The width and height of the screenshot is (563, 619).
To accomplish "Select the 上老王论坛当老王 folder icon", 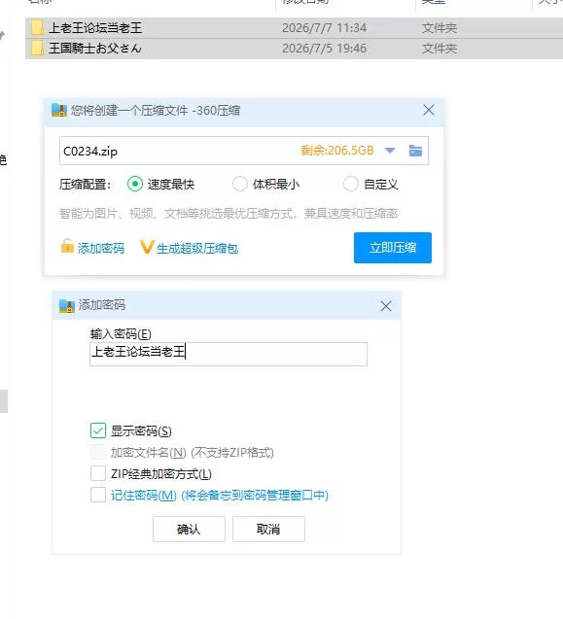I will pos(37,28).
